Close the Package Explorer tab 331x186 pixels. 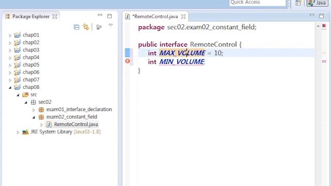[x=55, y=17]
